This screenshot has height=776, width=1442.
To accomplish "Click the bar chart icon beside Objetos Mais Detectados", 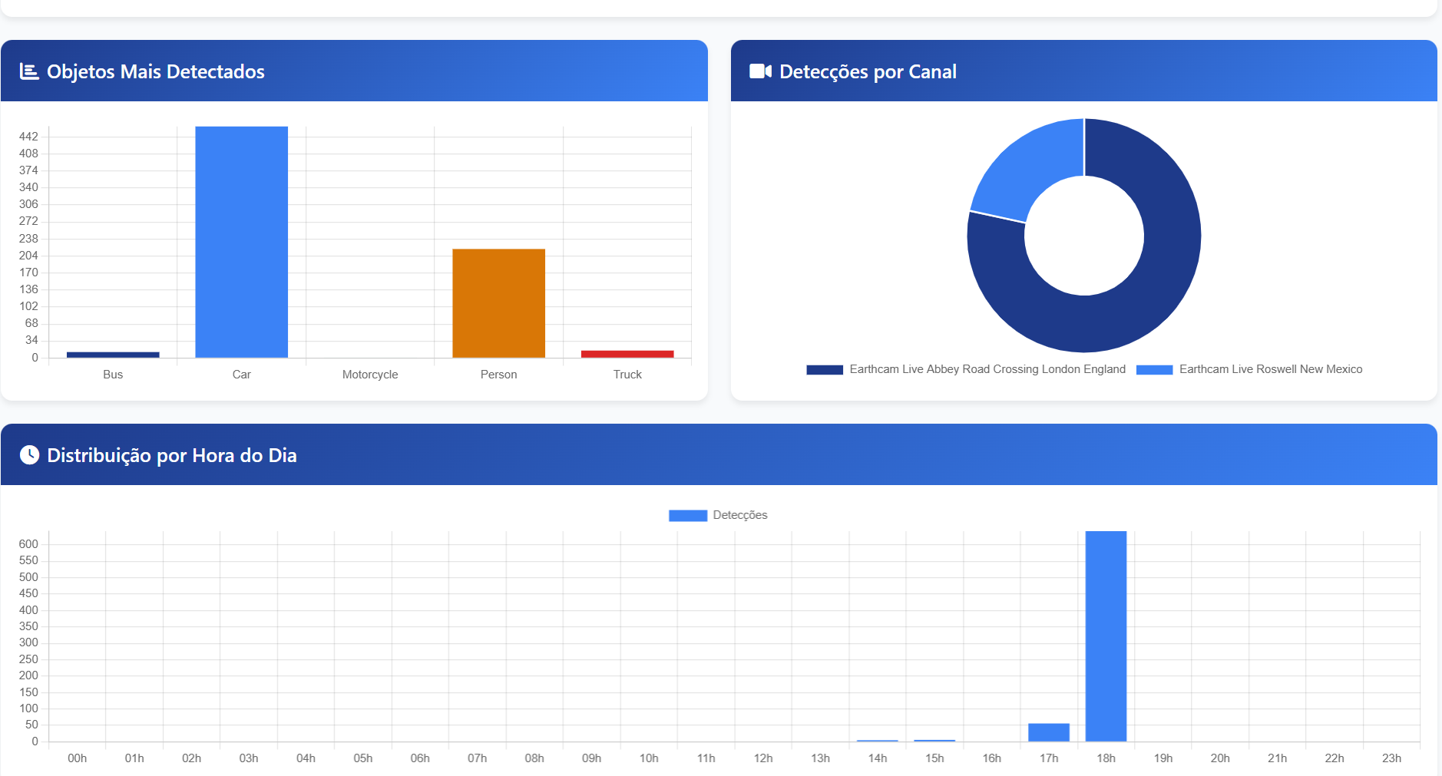I will 29,71.
